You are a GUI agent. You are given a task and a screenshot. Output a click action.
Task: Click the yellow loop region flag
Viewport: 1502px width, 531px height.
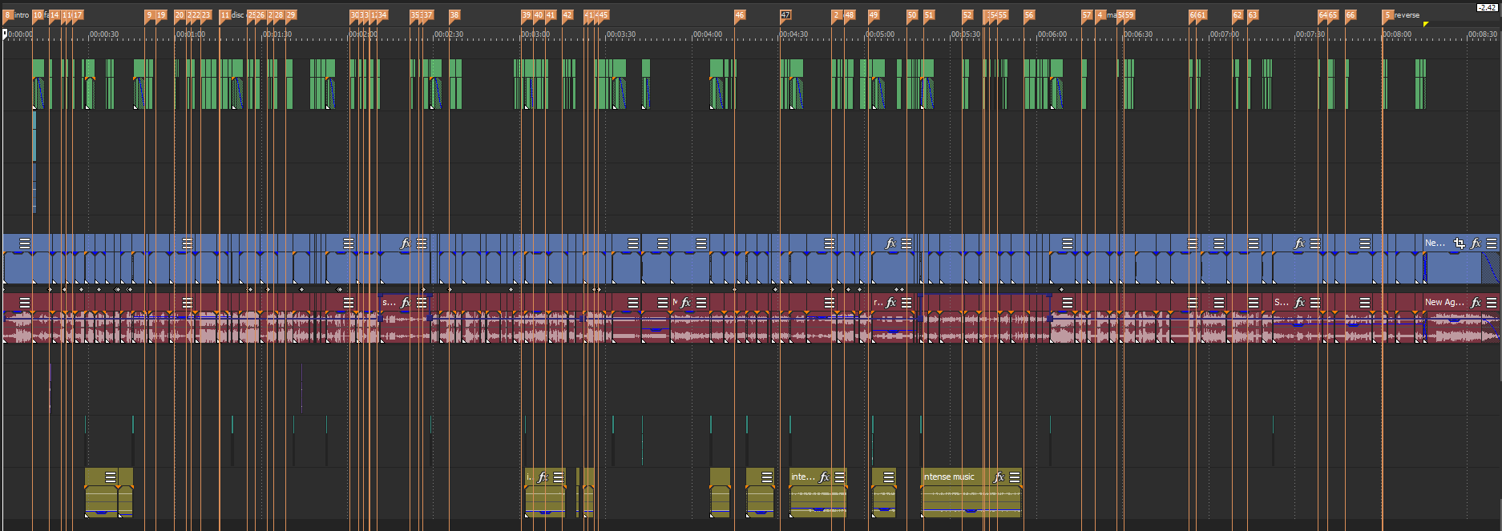pos(1426,24)
